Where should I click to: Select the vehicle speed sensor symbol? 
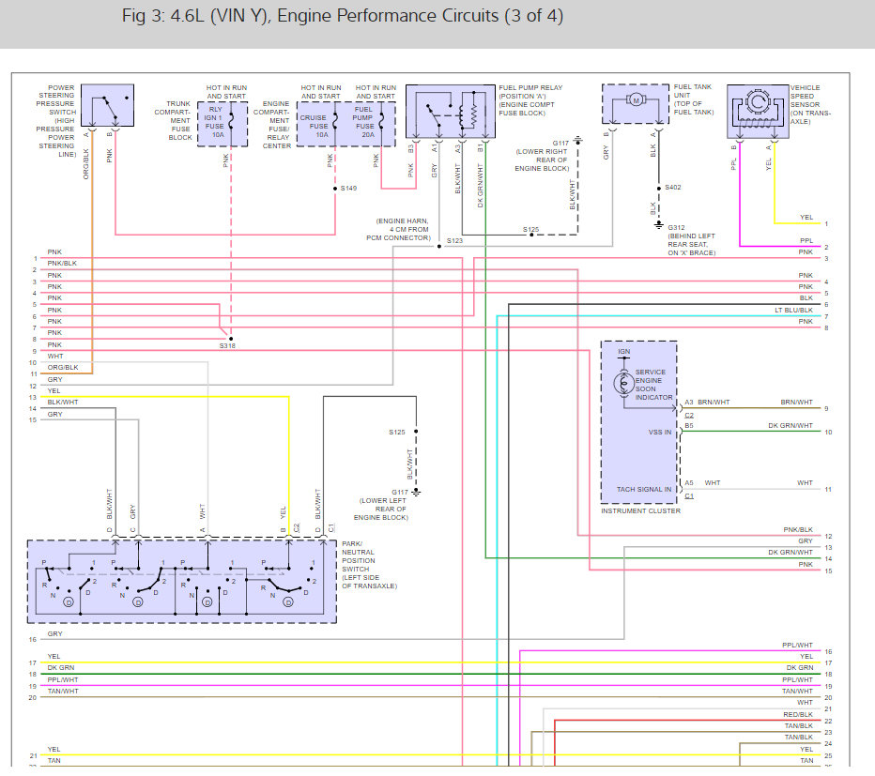[x=758, y=109]
